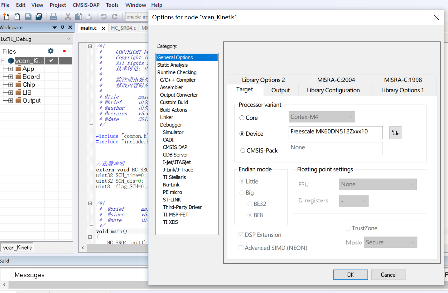The image size is (448, 293).
Task: Select the C/C++ Compiler category
Action: (x=178, y=80)
